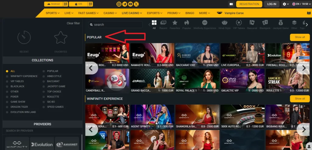Image resolution: width=312 pixels, height=150 pixels.
Task: Select the Recent category icon in top strip
Action: [x=163, y=24]
